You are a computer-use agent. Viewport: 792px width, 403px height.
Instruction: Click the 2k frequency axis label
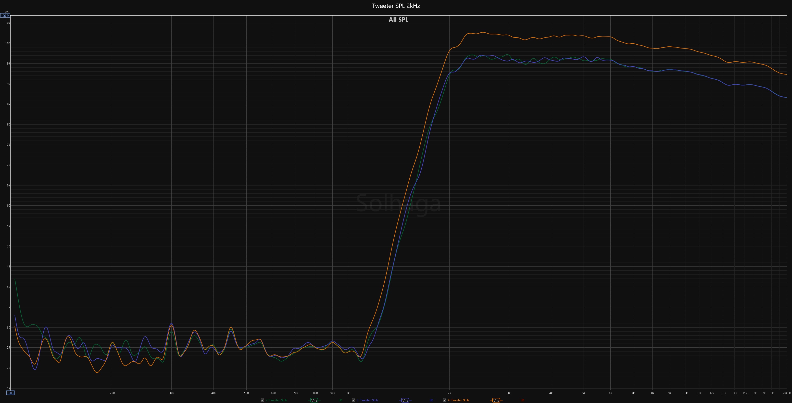coord(449,393)
